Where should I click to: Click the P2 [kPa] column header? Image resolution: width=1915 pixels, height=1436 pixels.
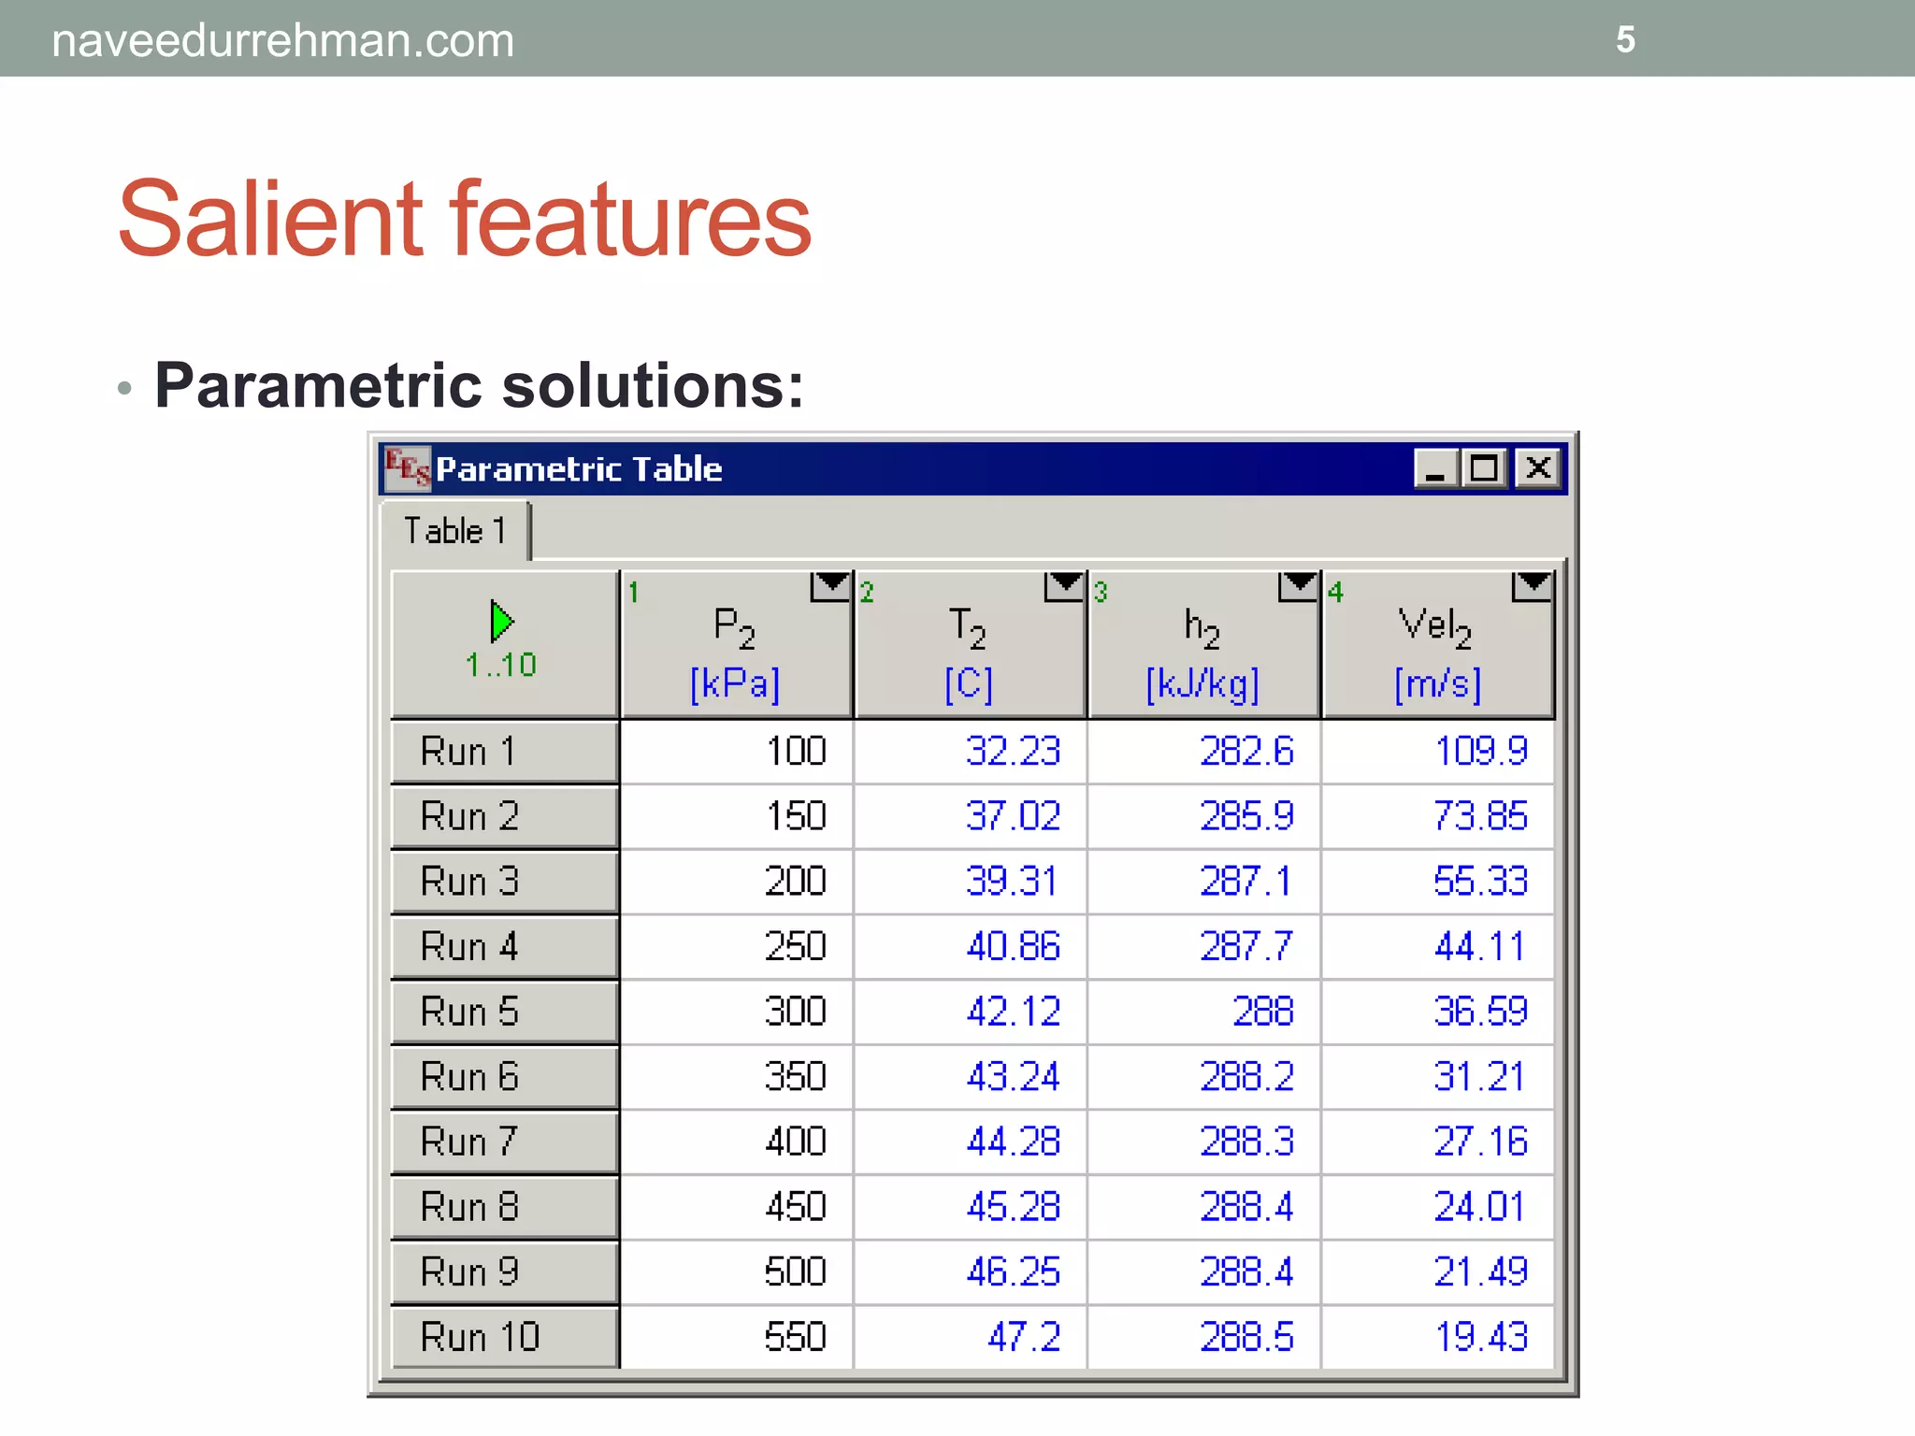click(737, 645)
